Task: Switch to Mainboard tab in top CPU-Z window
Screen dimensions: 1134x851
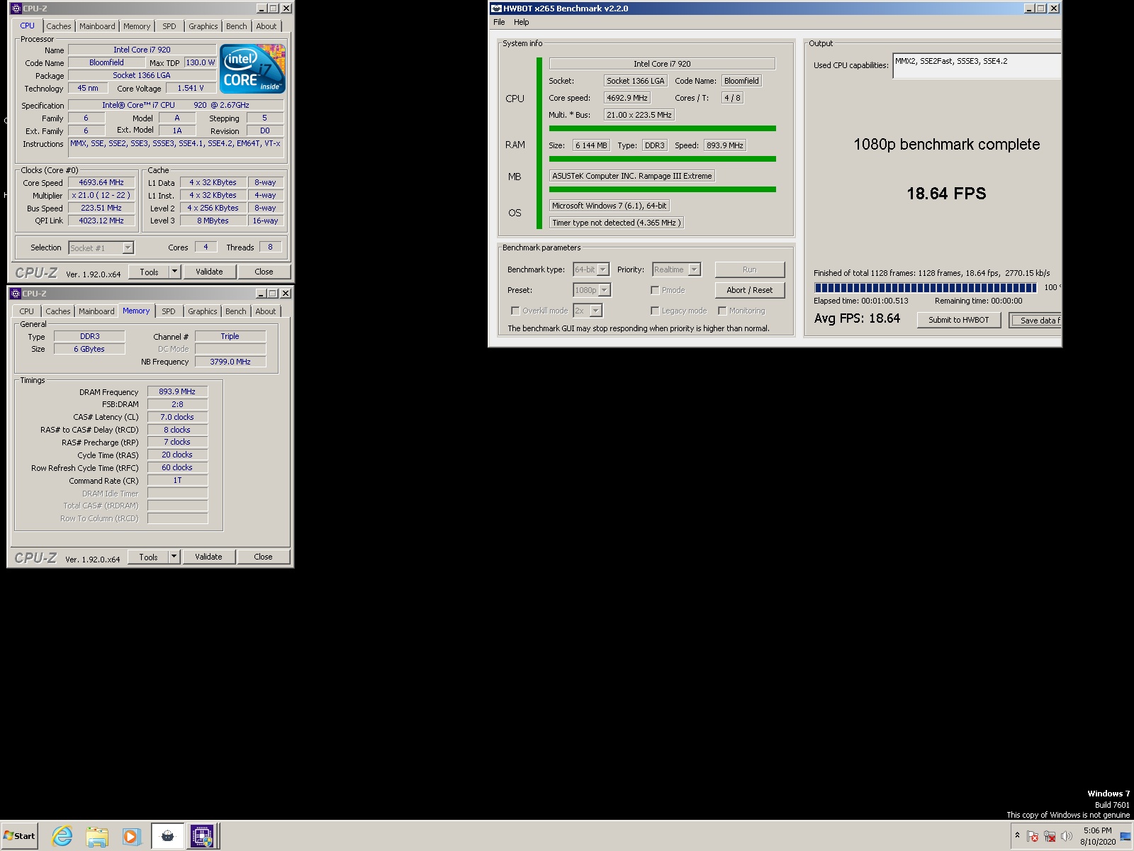Action: [97, 26]
